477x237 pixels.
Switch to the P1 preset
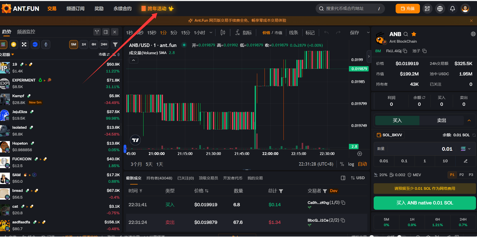click(452, 175)
